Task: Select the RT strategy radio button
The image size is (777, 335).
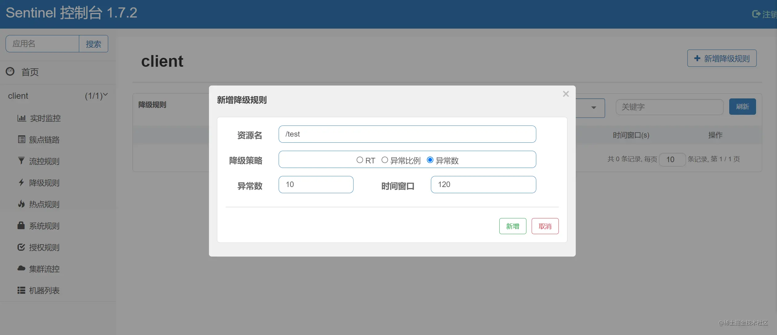Action: pos(359,160)
